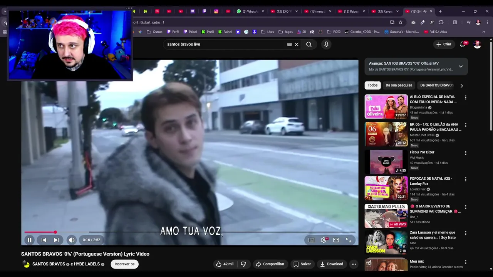Subscribe using the Inscrever-se button
The height and width of the screenshot is (277, 493).
(x=124, y=264)
